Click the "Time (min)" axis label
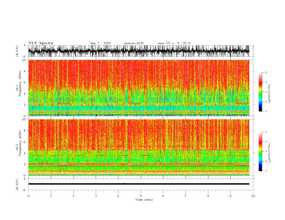 tap(144, 200)
